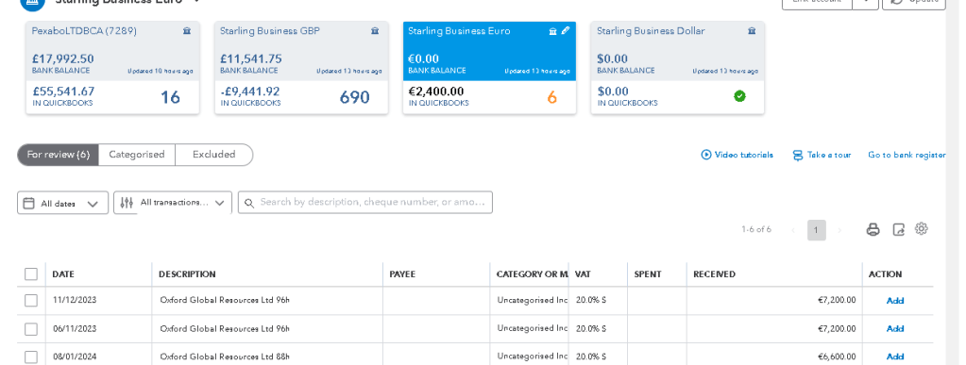966x365 pixels.
Task: Switch to the Categorised tab
Action: [137, 155]
